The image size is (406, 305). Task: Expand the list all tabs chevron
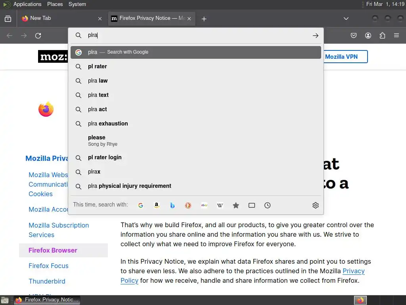(346, 19)
